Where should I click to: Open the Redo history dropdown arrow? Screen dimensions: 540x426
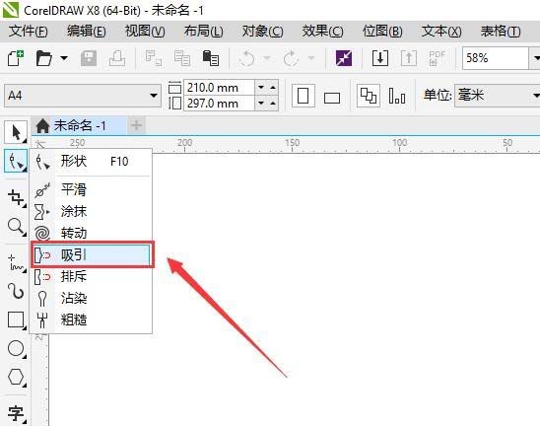point(311,58)
